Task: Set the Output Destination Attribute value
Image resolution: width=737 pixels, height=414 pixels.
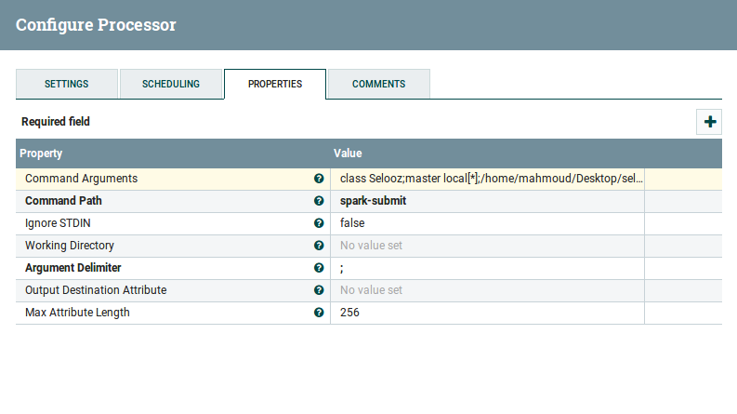Action: click(x=371, y=290)
